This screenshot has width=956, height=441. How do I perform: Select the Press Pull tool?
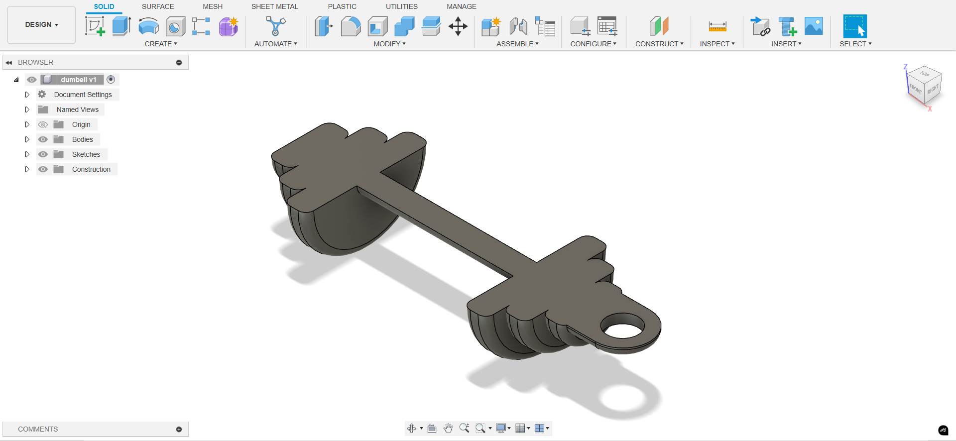[x=324, y=26]
